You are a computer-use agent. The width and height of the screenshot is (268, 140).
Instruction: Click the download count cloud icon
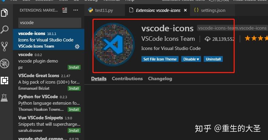(x=207, y=39)
